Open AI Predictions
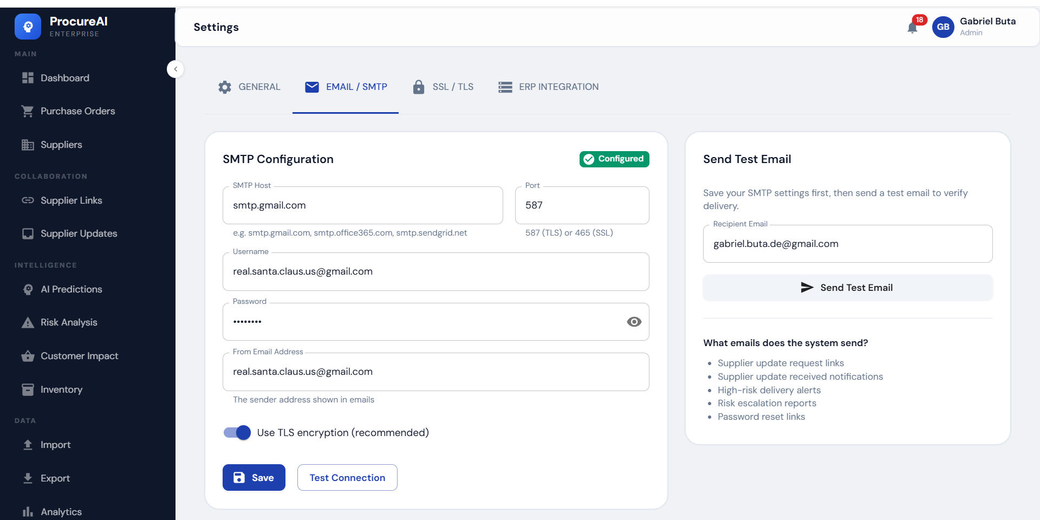Image resolution: width=1040 pixels, height=520 pixels. 71,289
